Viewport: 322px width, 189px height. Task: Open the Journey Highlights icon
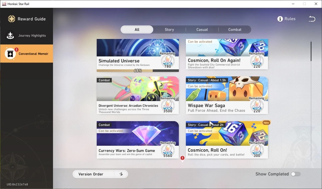(x=10, y=35)
